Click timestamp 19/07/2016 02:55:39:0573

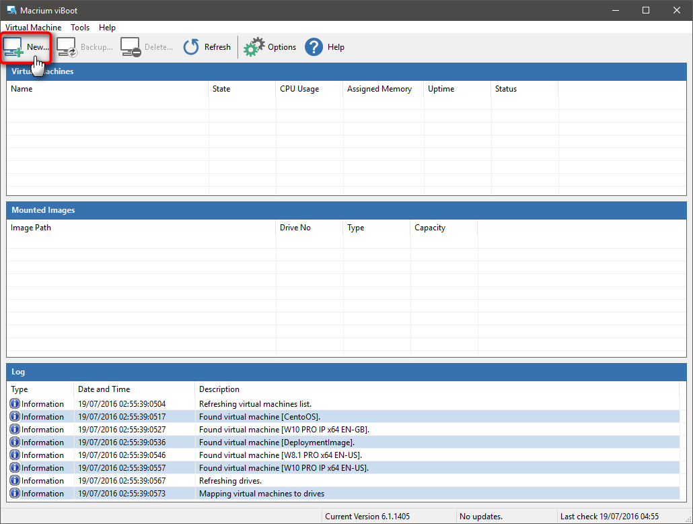122,494
